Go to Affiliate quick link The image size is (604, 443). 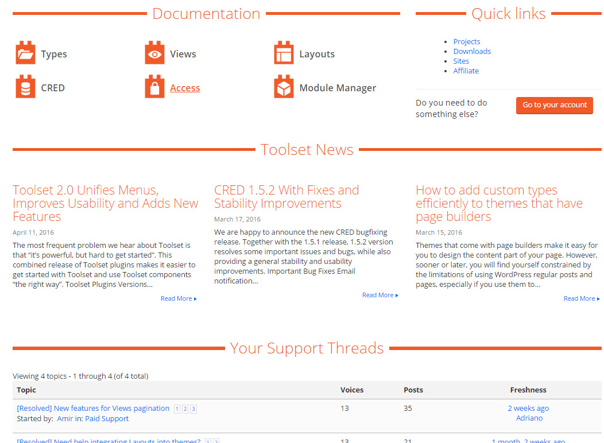click(x=466, y=71)
